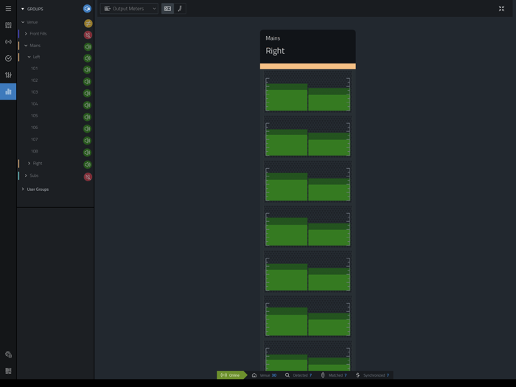Click the second output meter block
The image size is (516, 387).
(307, 137)
